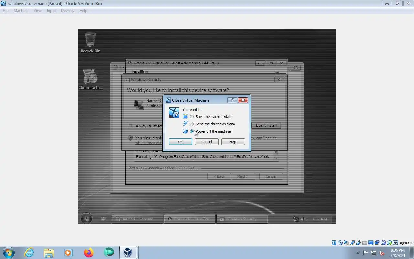Click Help in Close Virtual Machine dialog
Image resolution: width=414 pixels, height=259 pixels.
pyautogui.click(x=233, y=142)
